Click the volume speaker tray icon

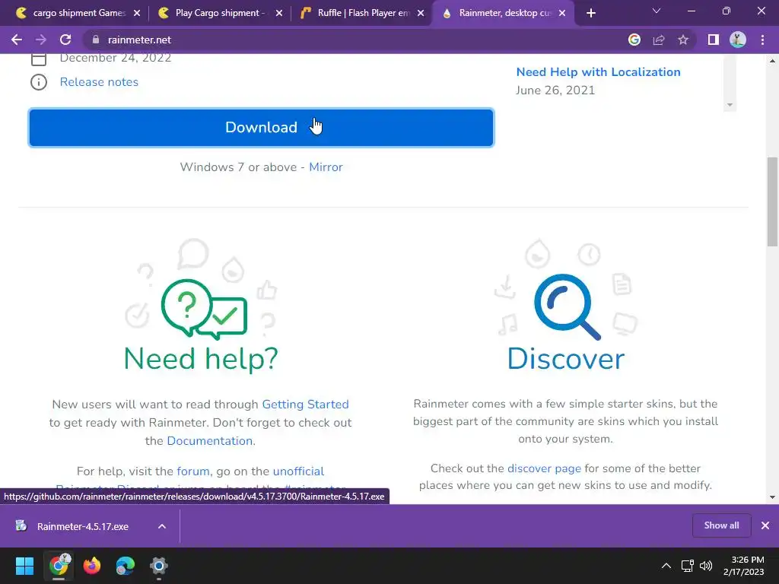[x=705, y=566]
